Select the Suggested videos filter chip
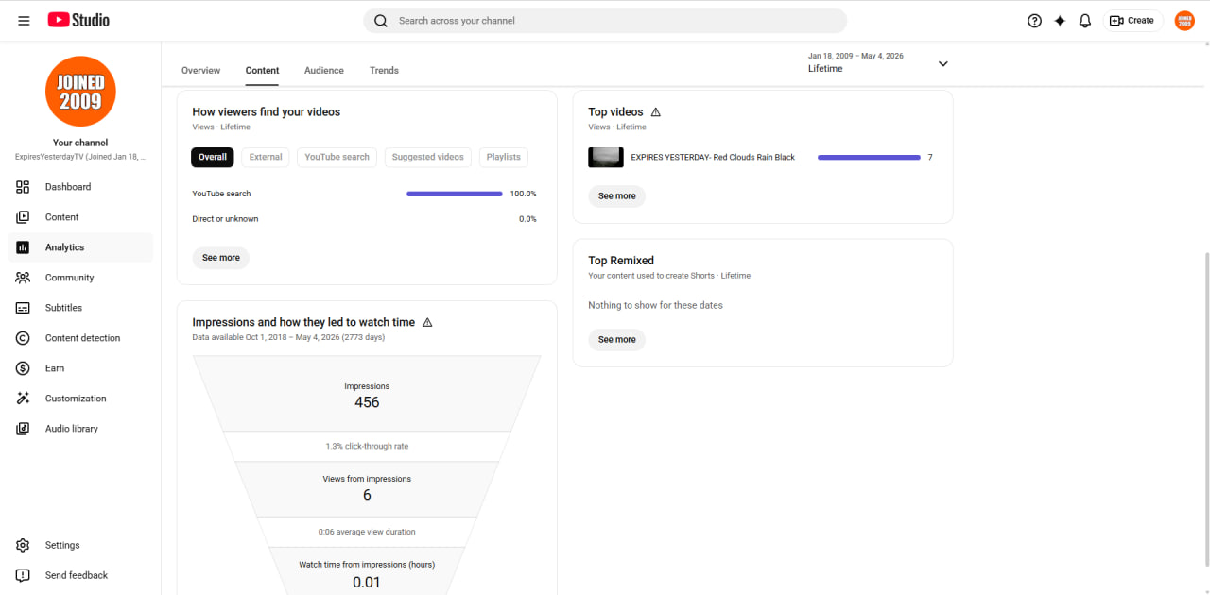Image resolution: width=1210 pixels, height=595 pixels. pos(428,157)
